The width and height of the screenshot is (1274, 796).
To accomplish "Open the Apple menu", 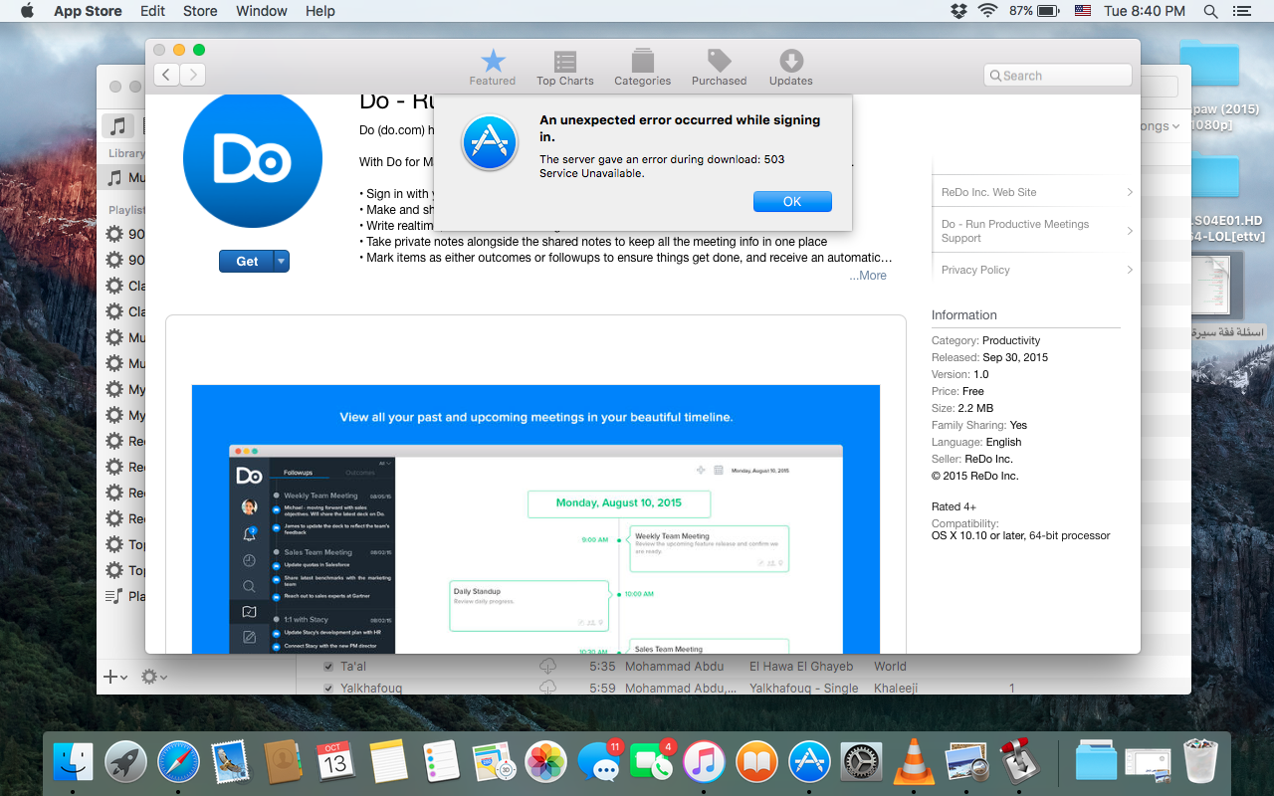I will [x=27, y=11].
